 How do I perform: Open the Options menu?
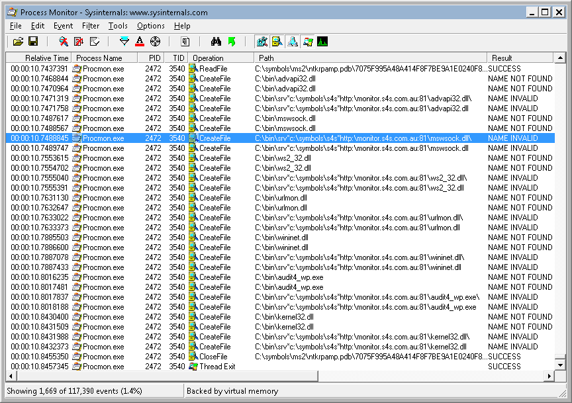tap(151, 26)
